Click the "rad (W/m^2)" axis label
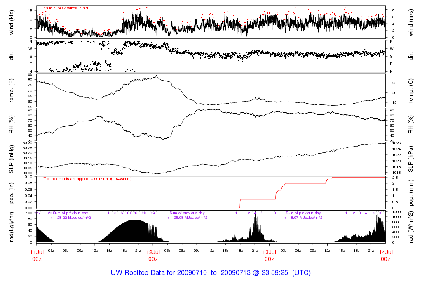The width and height of the screenshot is (422, 289). [x=411, y=227]
